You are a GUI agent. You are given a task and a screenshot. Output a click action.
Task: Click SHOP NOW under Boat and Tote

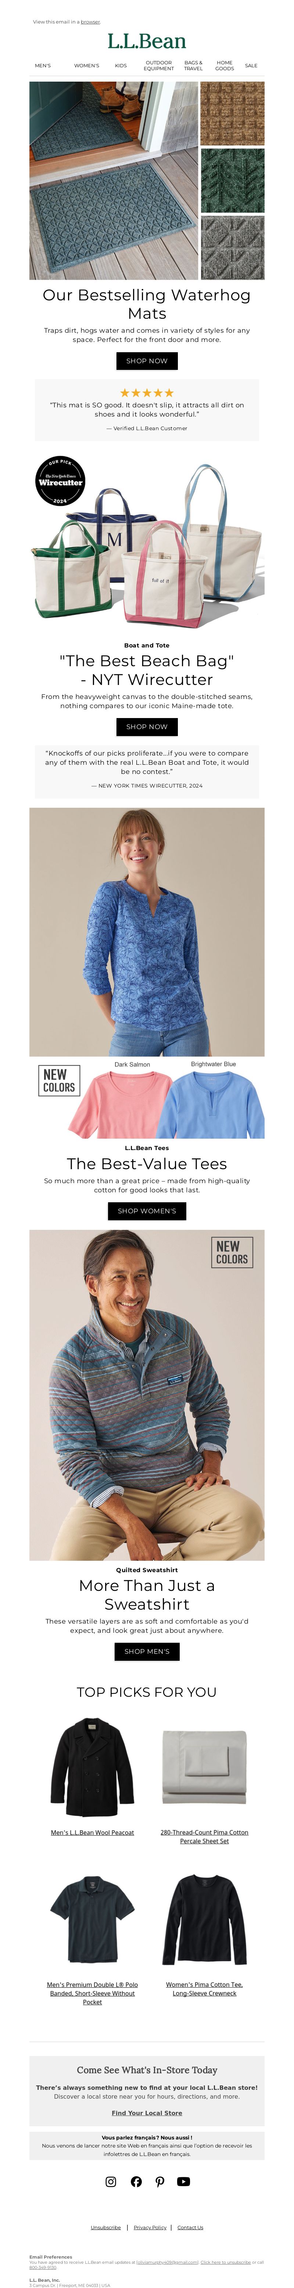(147, 727)
